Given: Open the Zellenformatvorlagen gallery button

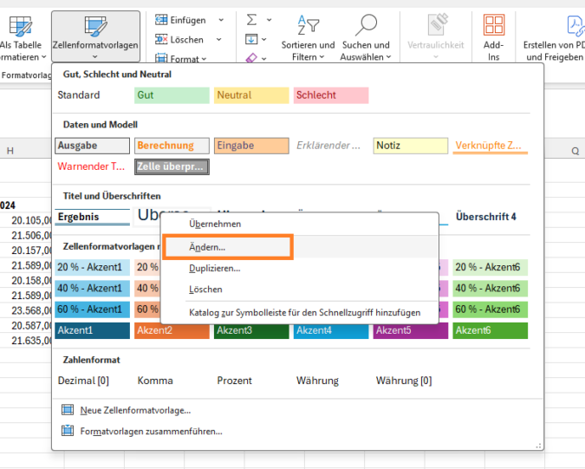Looking at the screenshot, I should coord(95,35).
